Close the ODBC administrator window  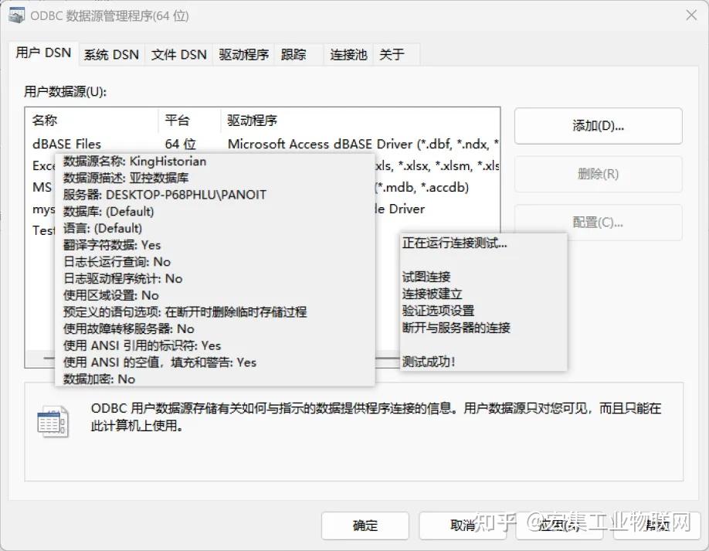pos(691,15)
